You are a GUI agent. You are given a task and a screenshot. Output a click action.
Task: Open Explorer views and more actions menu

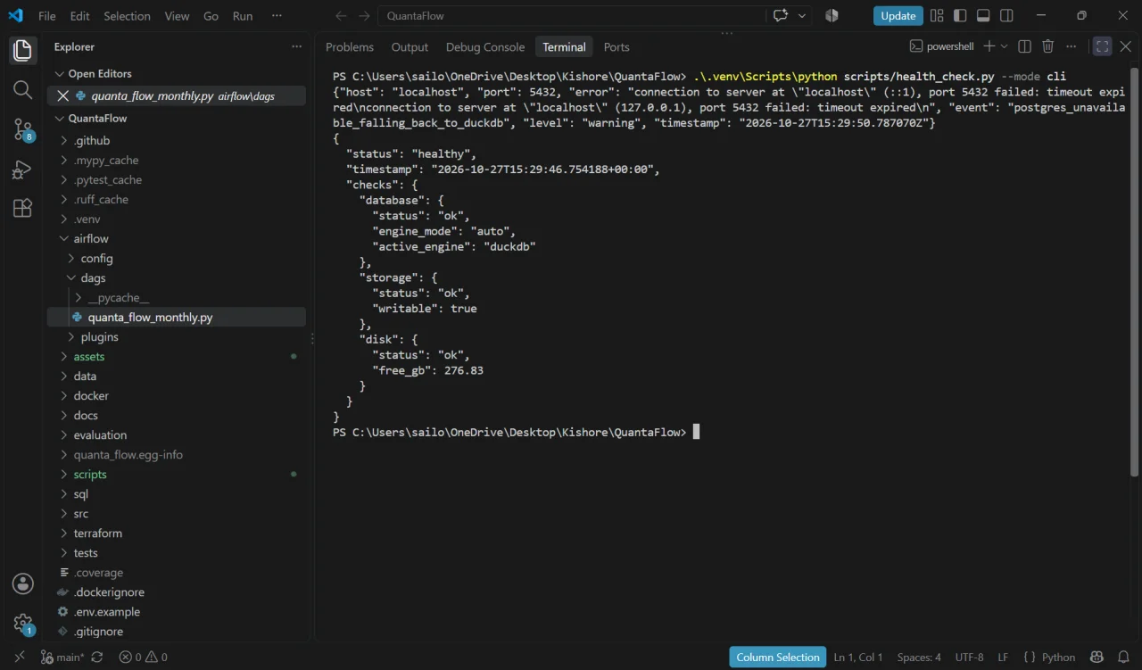(x=297, y=47)
